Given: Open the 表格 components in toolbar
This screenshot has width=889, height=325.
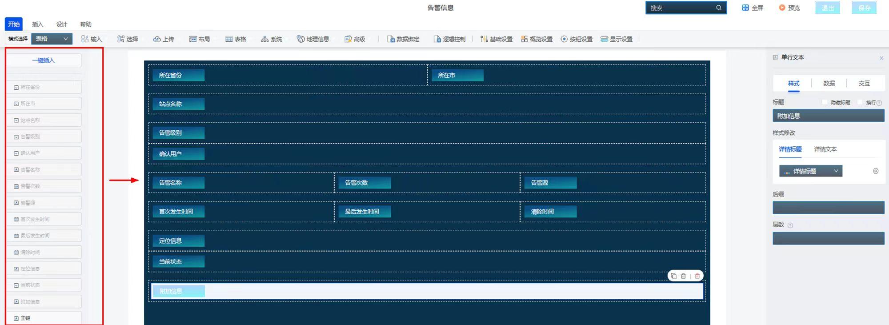Looking at the screenshot, I should 236,39.
